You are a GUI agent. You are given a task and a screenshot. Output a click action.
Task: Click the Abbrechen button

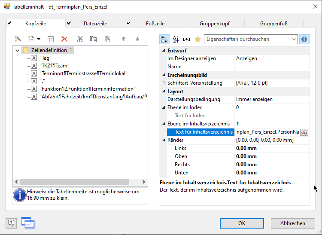pyautogui.click(x=293, y=223)
